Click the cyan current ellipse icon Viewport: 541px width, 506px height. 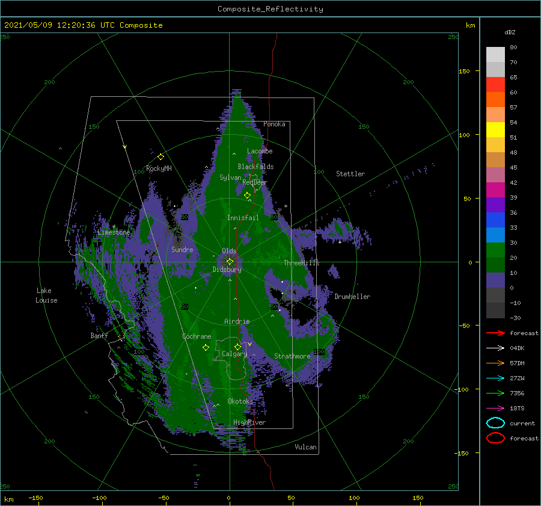coord(495,423)
